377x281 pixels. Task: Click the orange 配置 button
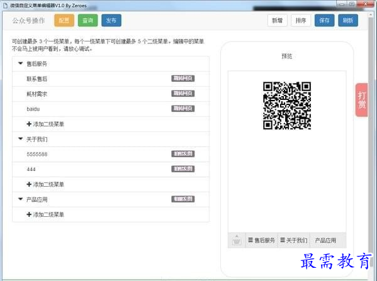pyautogui.click(x=64, y=20)
